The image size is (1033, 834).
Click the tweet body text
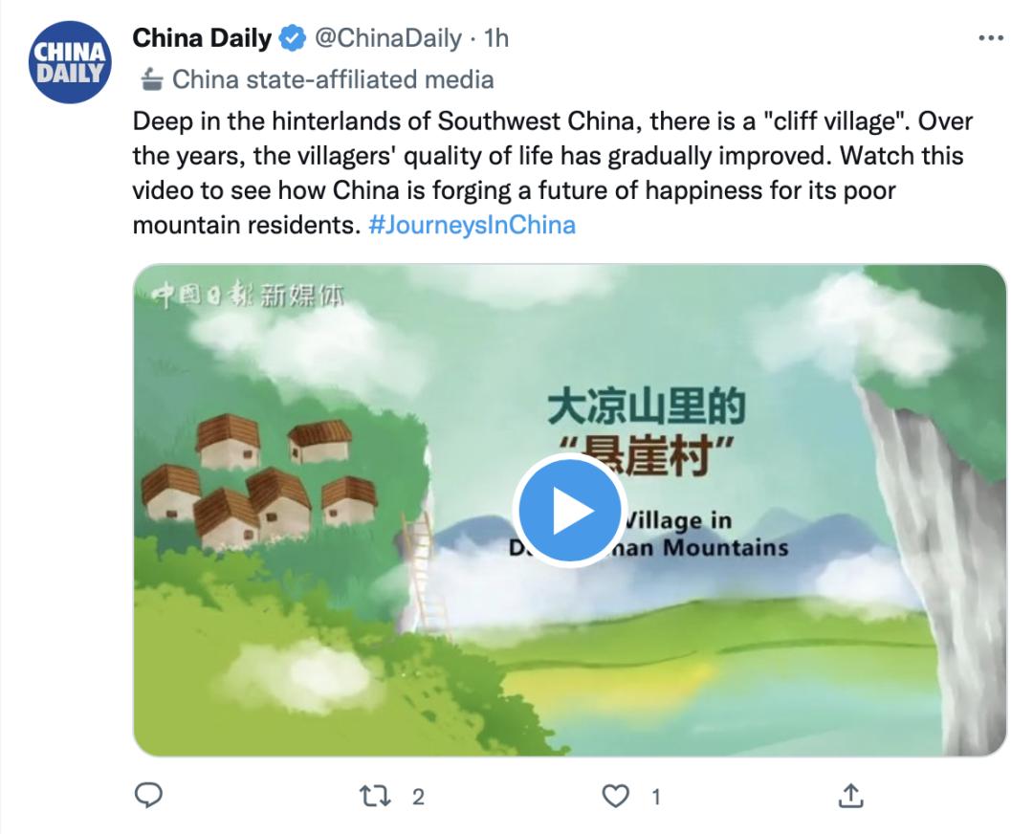552,172
